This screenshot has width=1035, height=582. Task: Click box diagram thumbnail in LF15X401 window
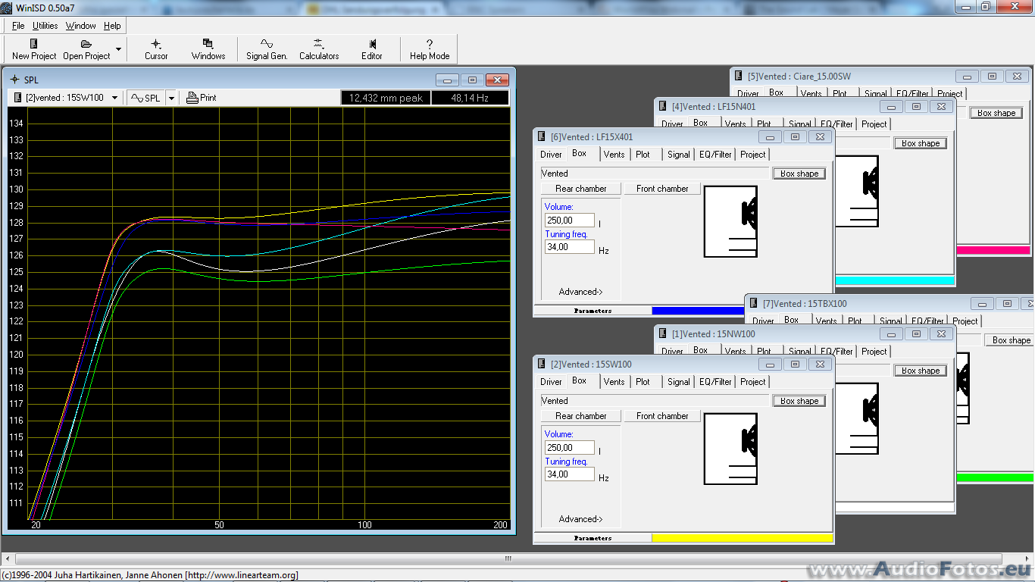730,222
